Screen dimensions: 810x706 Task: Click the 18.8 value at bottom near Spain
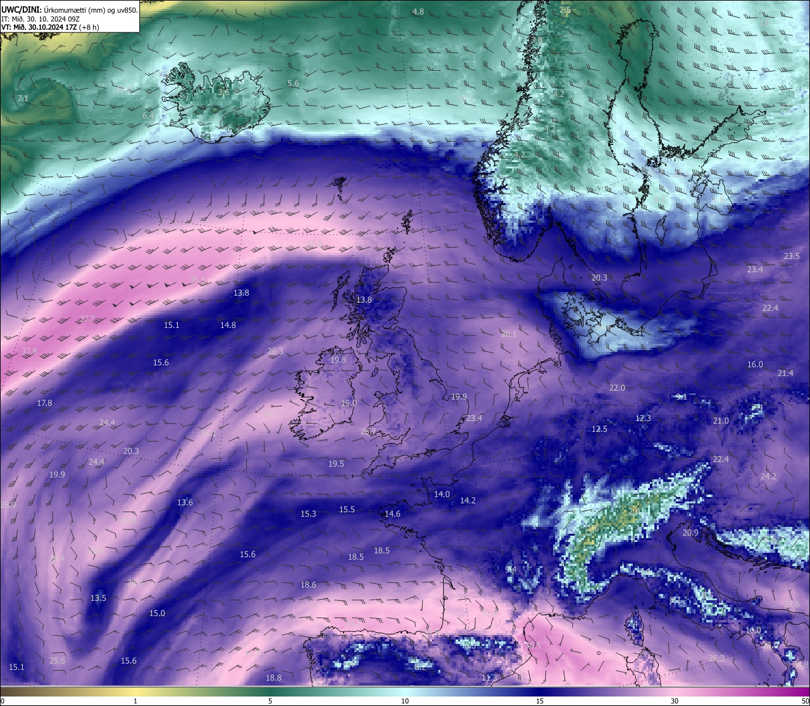(273, 678)
